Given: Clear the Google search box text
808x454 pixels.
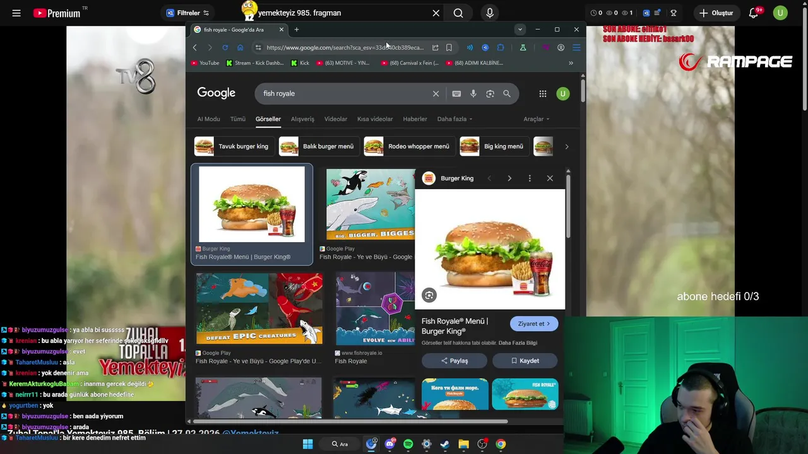Looking at the screenshot, I should point(436,93).
